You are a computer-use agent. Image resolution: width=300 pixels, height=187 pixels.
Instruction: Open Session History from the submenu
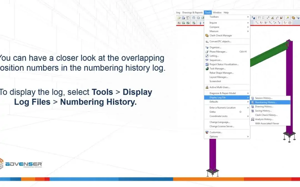coord(263,98)
